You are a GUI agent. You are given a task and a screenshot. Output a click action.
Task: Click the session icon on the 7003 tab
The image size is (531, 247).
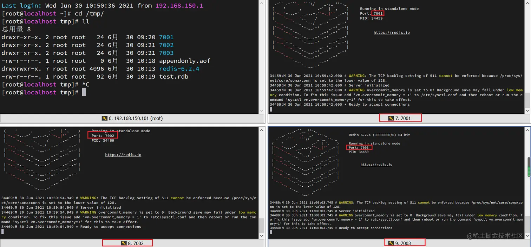(x=391, y=243)
